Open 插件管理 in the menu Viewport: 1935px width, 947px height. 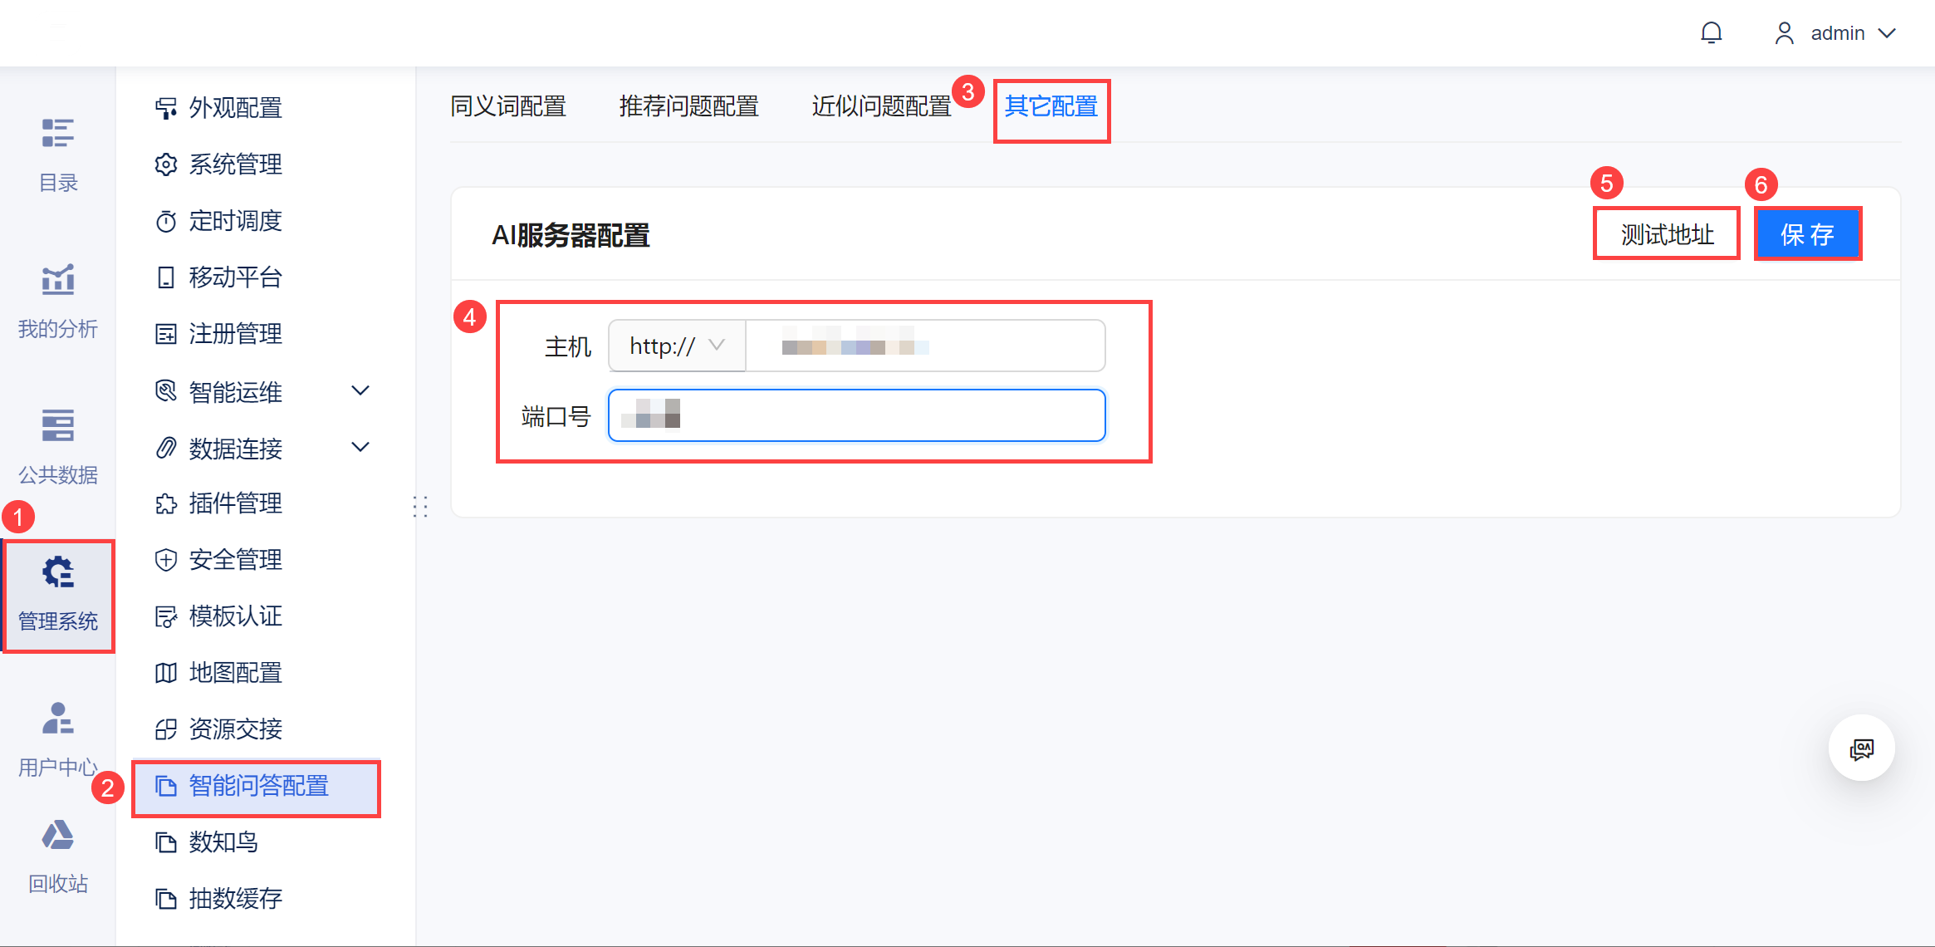click(x=235, y=503)
